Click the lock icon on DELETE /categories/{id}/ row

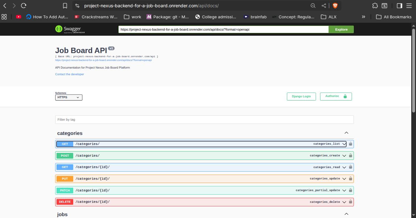(350, 202)
